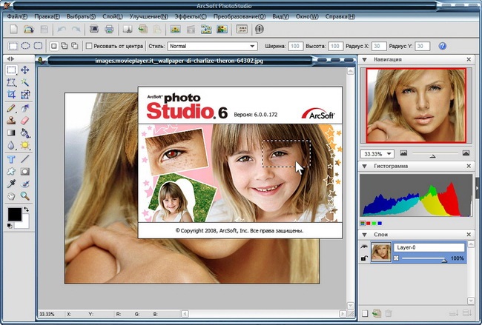482x325 pixels.
Task: Select the Paint Bucket tool
Action: pyautogui.click(x=25, y=133)
